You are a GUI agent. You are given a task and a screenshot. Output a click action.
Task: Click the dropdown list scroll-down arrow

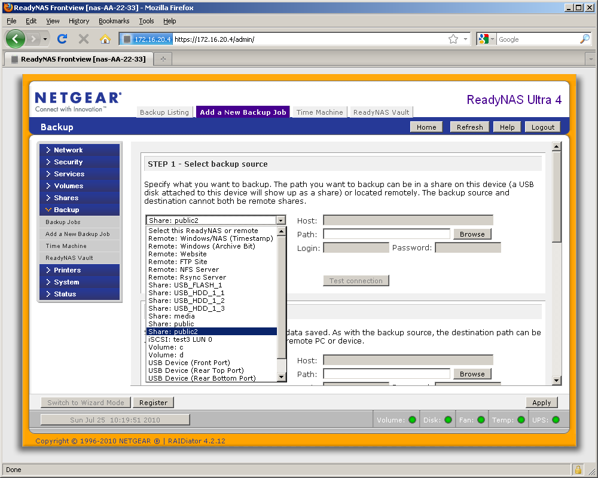pos(282,377)
